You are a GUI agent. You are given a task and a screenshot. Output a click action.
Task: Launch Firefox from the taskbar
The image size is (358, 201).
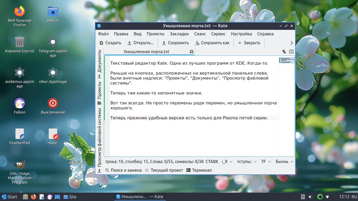click(34, 197)
